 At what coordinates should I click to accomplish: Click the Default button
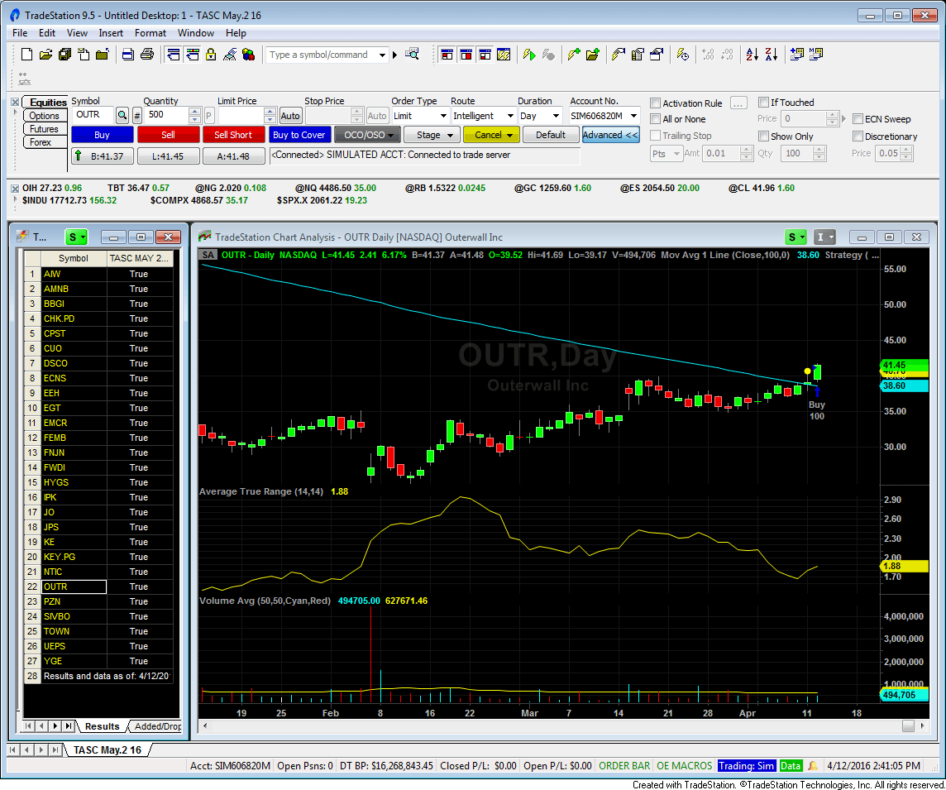pos(551,135)
